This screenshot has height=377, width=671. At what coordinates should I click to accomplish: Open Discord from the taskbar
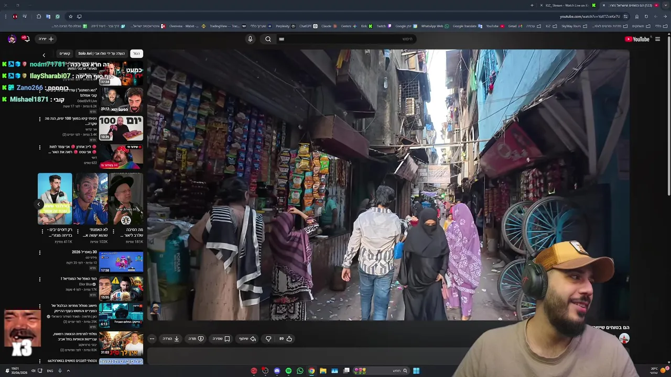277,371
